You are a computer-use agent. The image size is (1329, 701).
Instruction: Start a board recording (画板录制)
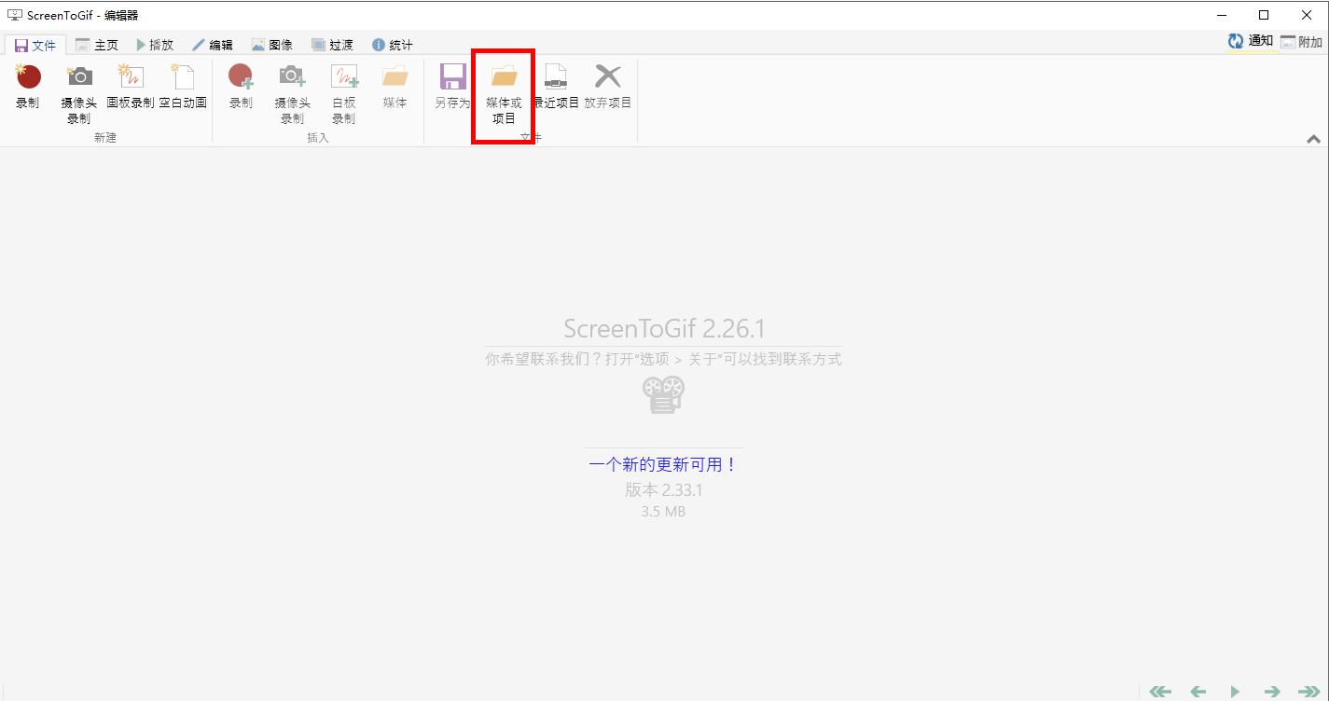point(131,89)
